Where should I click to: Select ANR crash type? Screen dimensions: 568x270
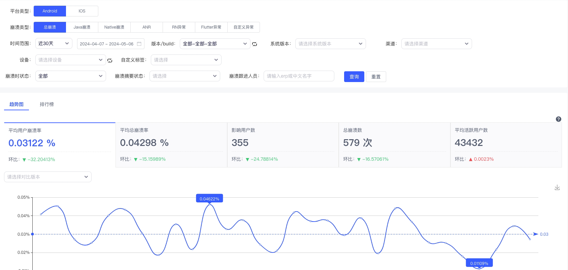147,27
